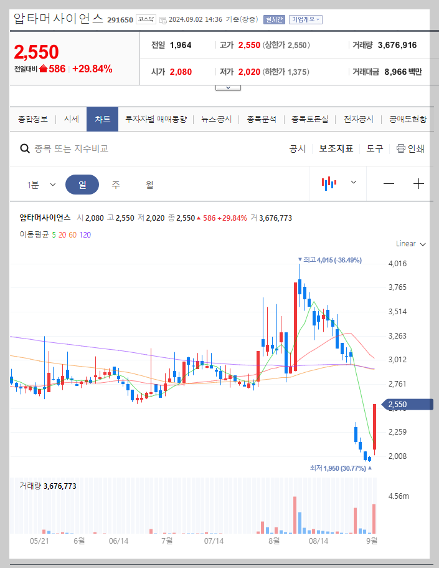
Task: Open the Linear scale dropdown
Action: [x=410, y=244]
